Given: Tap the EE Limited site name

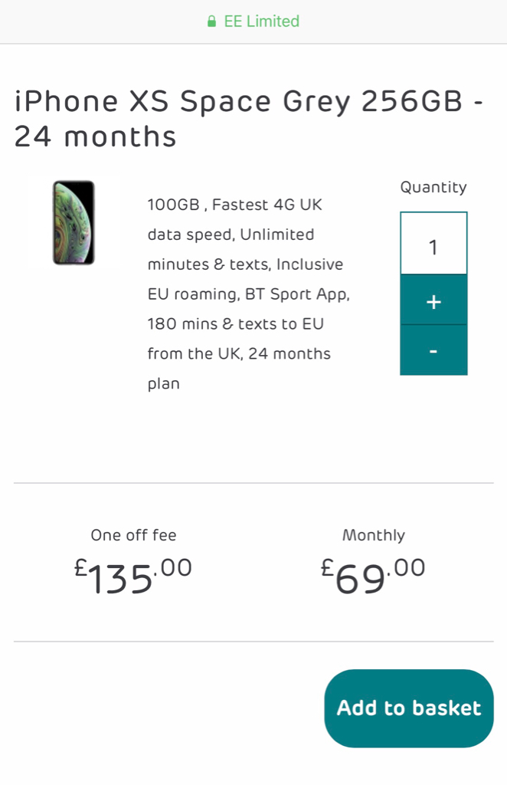Looking at the screenshot, I should click(x=261, y=21).
